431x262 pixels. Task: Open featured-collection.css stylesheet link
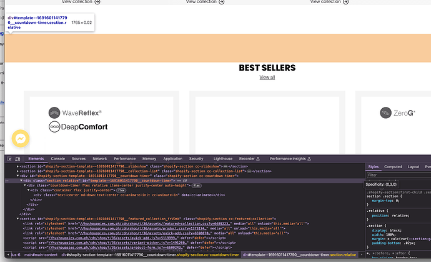pyautogui.click(x=156, y=224)
